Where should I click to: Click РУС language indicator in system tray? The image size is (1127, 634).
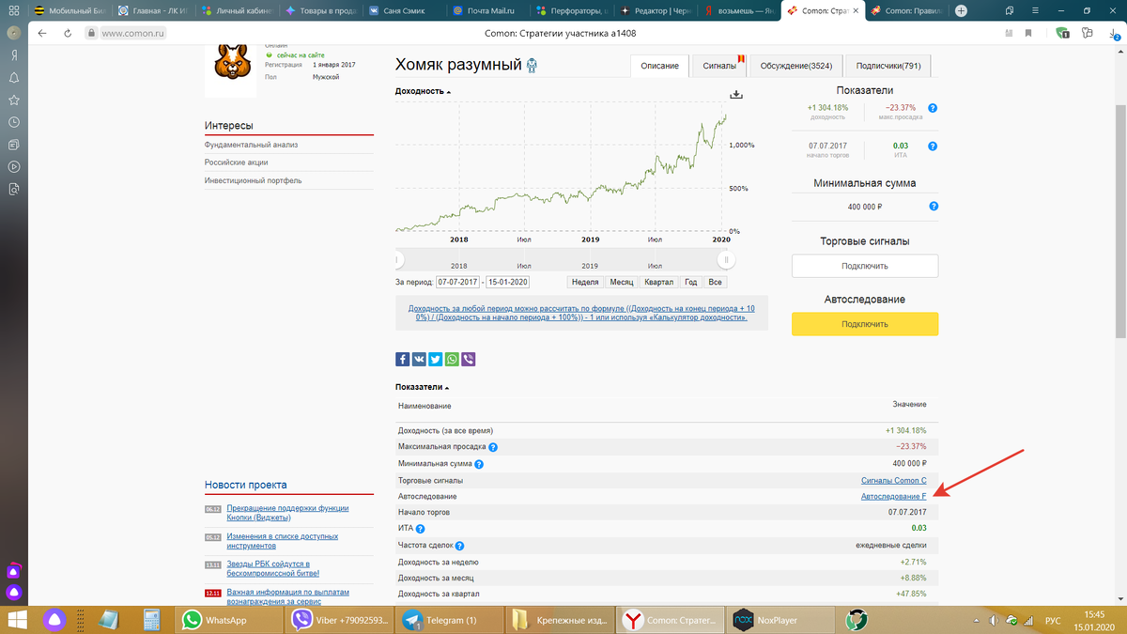1054,621
